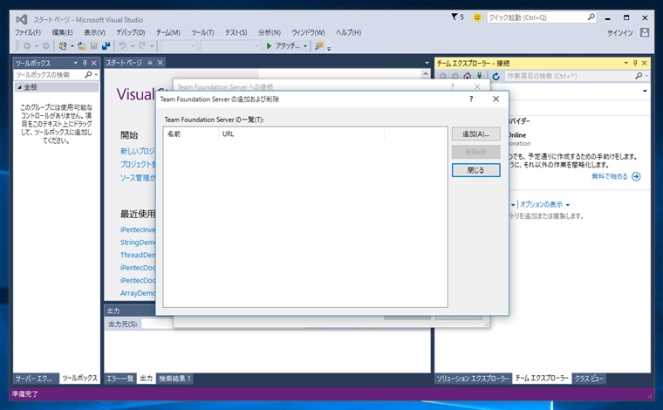Switch to the 検索結果 1 tab
Image resolution: width=663 pixels, height=410 pixels.
[174, 379]
